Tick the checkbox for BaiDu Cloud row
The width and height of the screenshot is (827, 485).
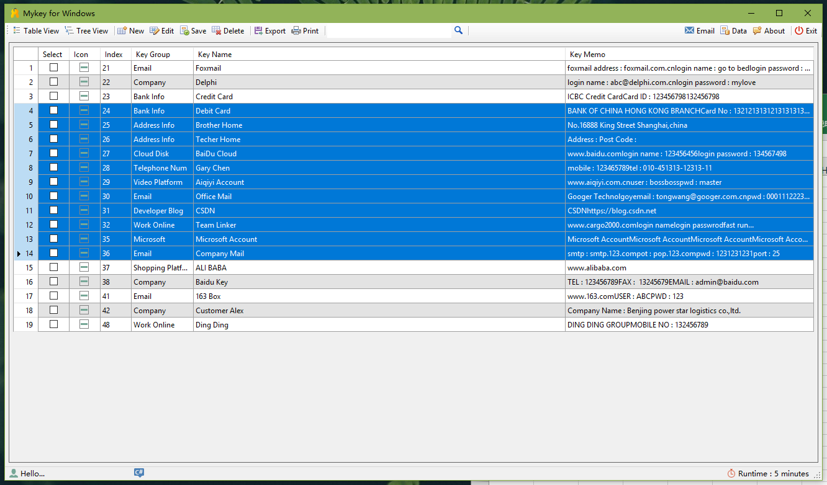point(53,153)
